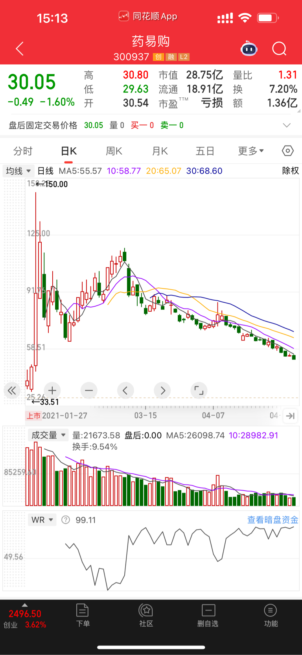Tap 换手:9.54% turnover label
The height and width of the screenshot is (655, 302).
pyautogui.click(x=95, y=447)
